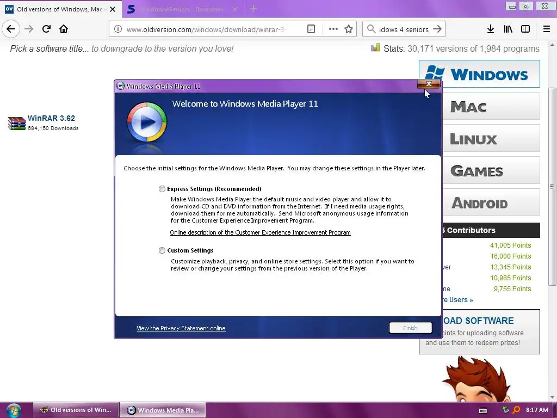The image size is (557, 418).
Task: Activate Windows Media Pla... taskbar button
Action: [x=163, y=410]
